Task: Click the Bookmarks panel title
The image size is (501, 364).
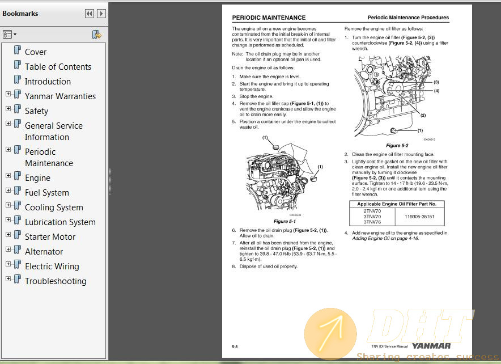Action: [20, 14]
